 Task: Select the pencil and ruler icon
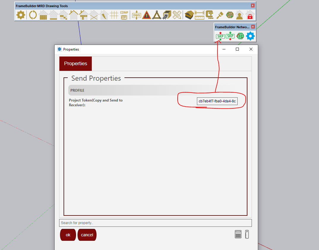[x=177, y=15]
